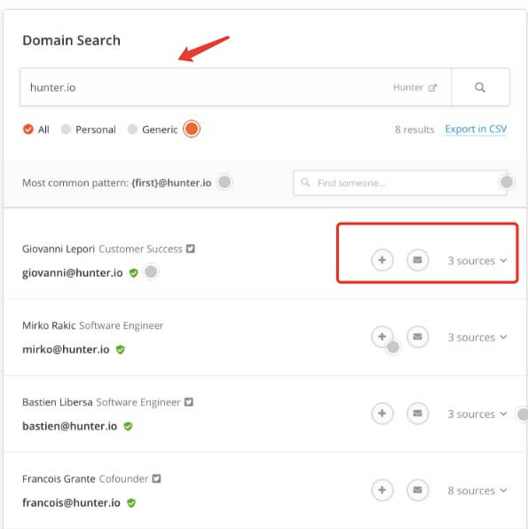528x529 pixels.
Task: Email Francois Grante via envelope icon
Action: [418, 490]
